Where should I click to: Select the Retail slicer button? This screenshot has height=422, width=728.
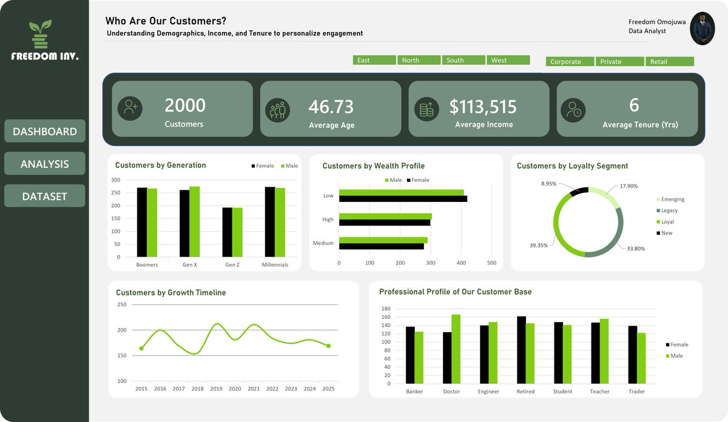[x=670, y=61]
